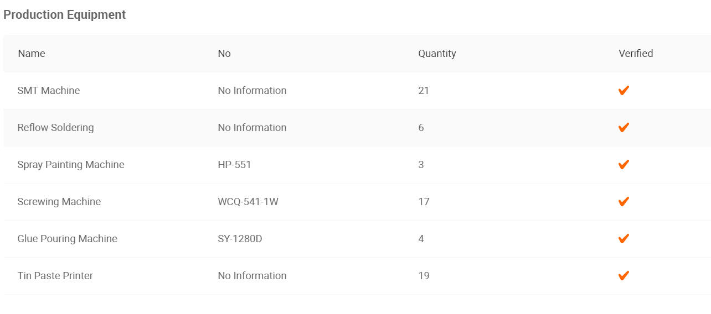
Task: Click the verified checkmark for SMT Machine
Action: (624, 91)
